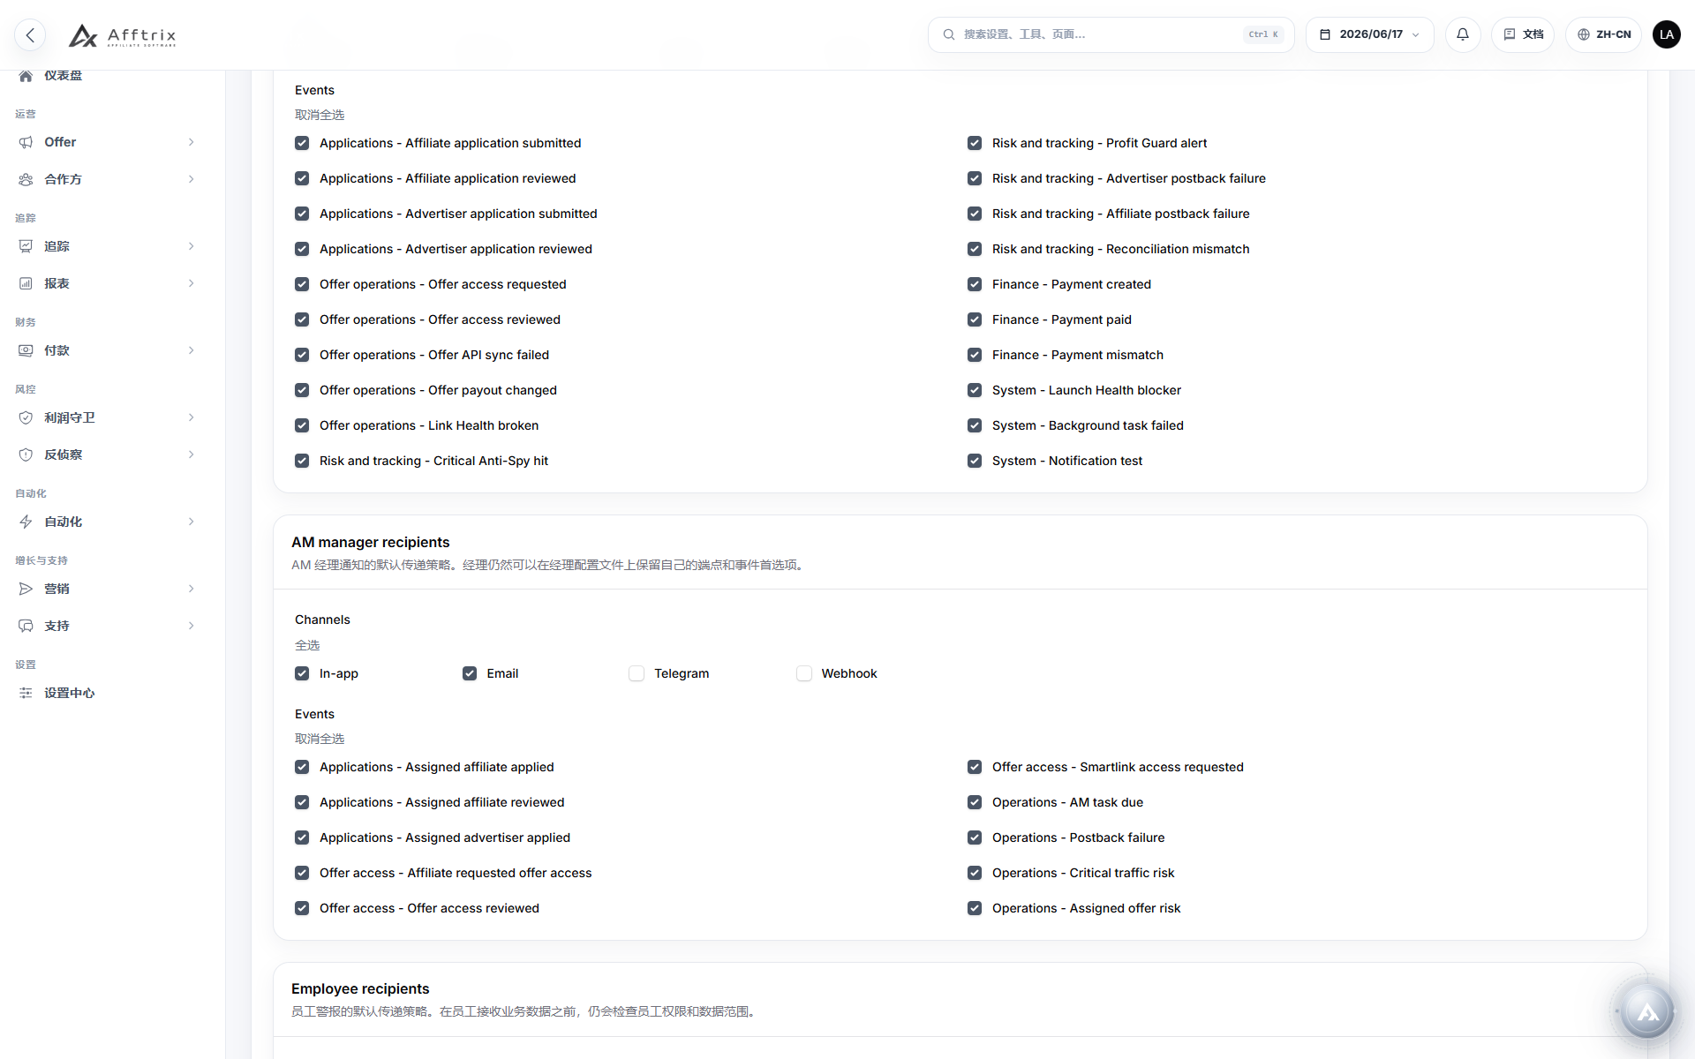Focus the search settings input field
Image resolution: width=1695 pixels, height=1059 pixels.
(1111, 34)
